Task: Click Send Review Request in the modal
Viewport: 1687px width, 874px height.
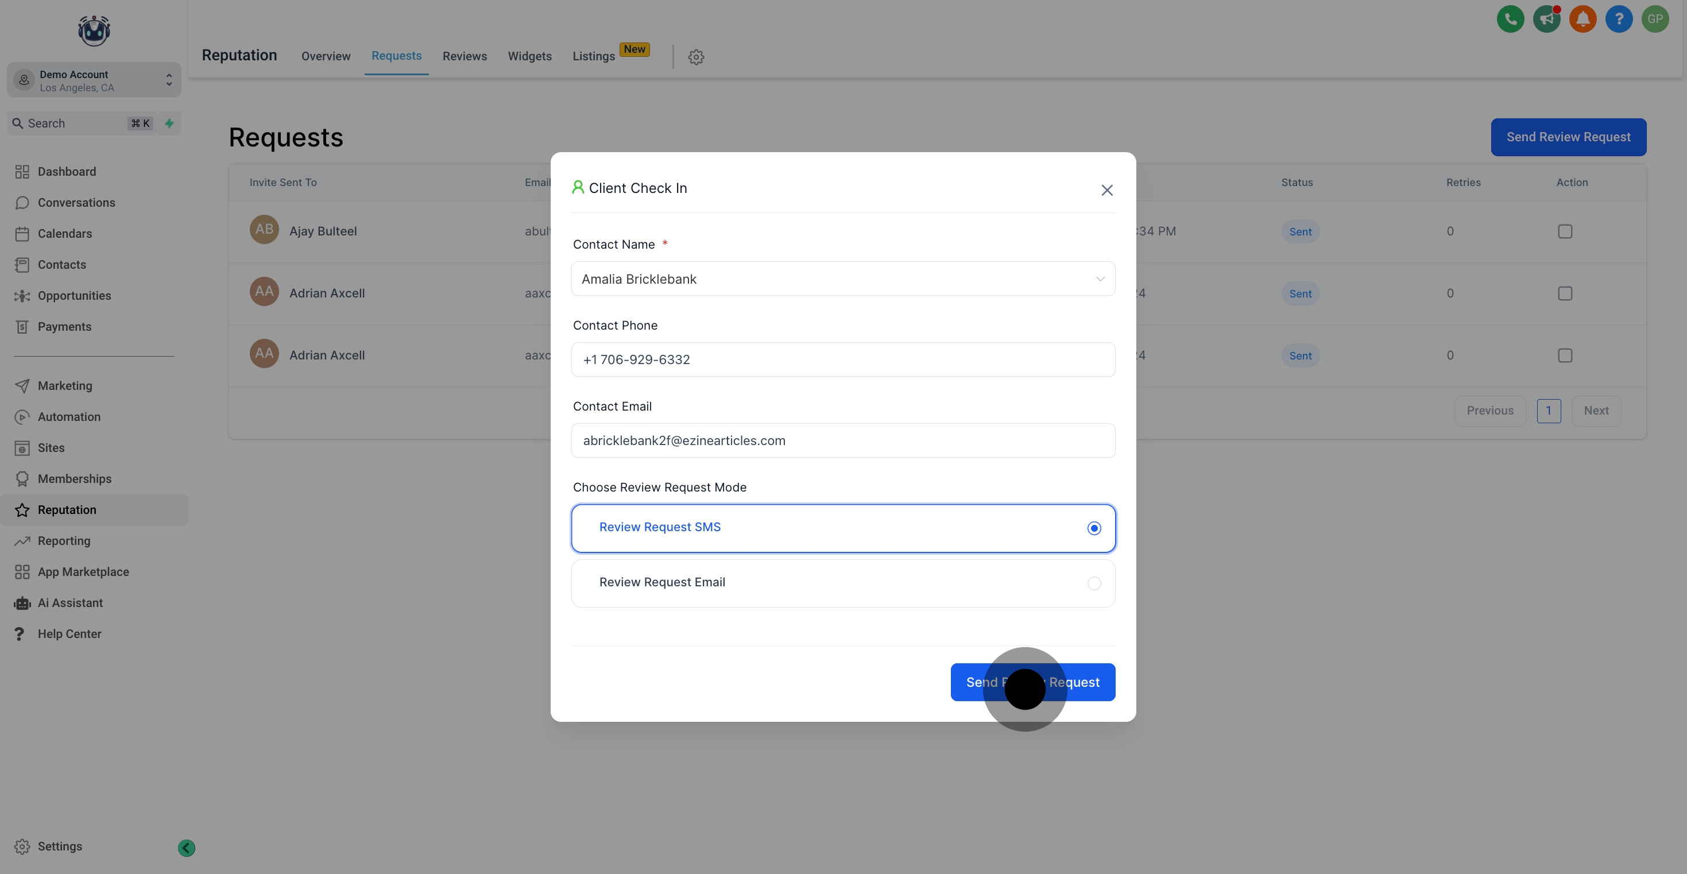Action: 1033,682
